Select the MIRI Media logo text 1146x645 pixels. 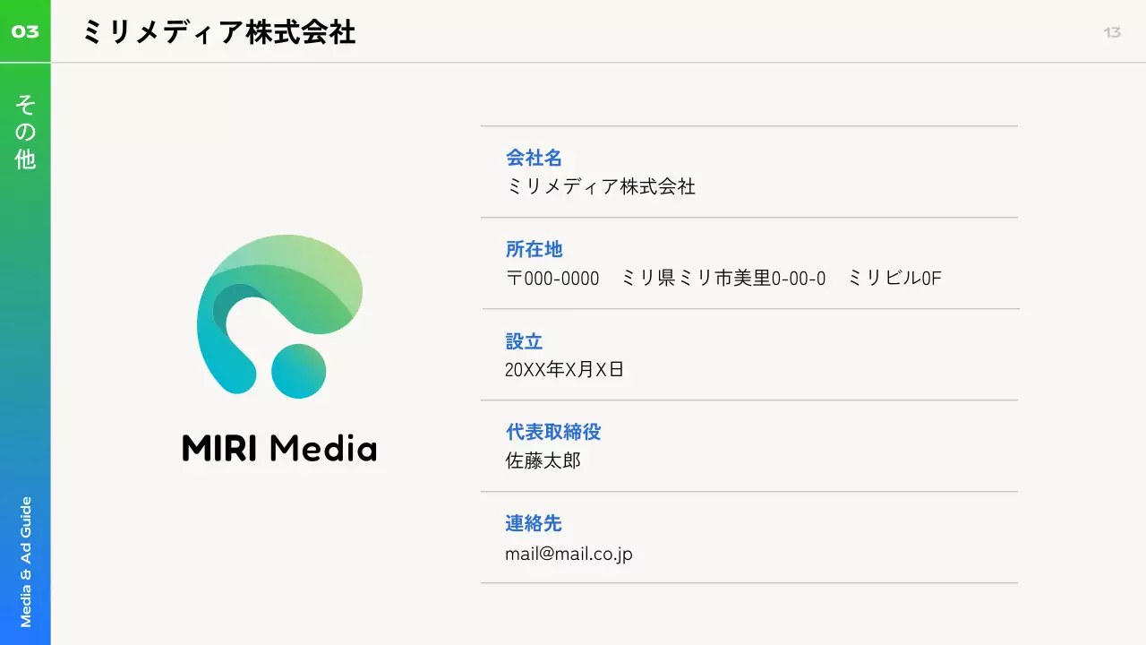(279, 448)
